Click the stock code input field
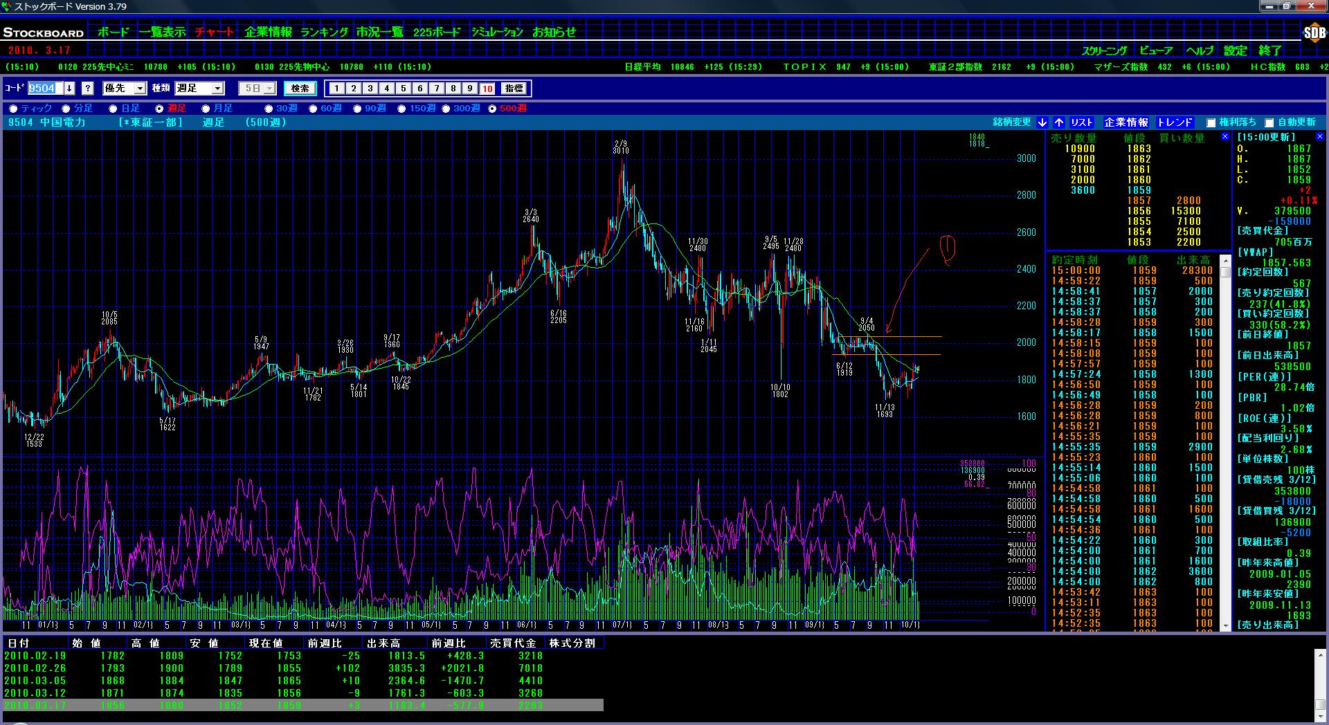The image size is (1329, 725). tap(45, 89)
